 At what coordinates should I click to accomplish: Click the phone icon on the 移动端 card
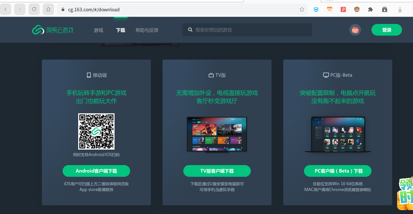[89, 75]
